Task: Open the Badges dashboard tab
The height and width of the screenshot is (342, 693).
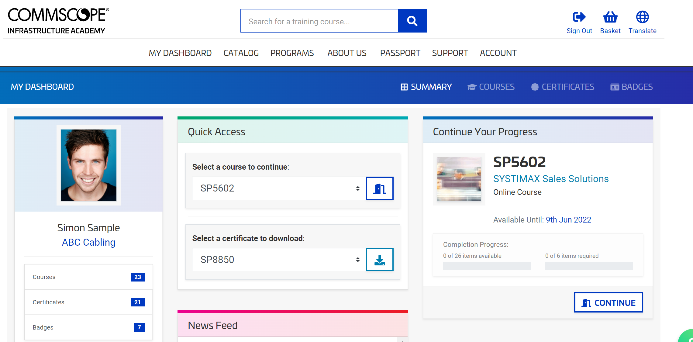Action: click(631, 87)
